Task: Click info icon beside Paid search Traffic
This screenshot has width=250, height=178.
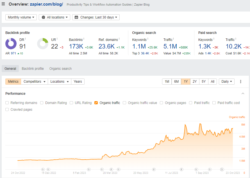Action: point(236,38)
